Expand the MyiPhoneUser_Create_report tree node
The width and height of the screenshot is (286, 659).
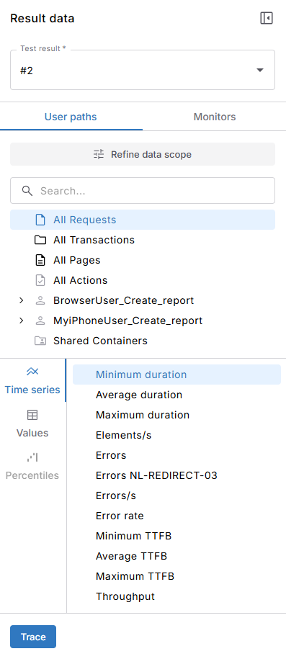tap(22, 320)
